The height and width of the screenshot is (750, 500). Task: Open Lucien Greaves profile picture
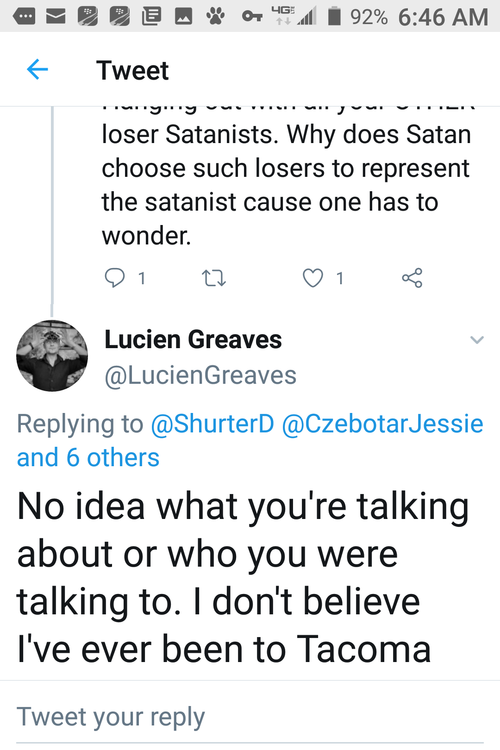[52, 356]
